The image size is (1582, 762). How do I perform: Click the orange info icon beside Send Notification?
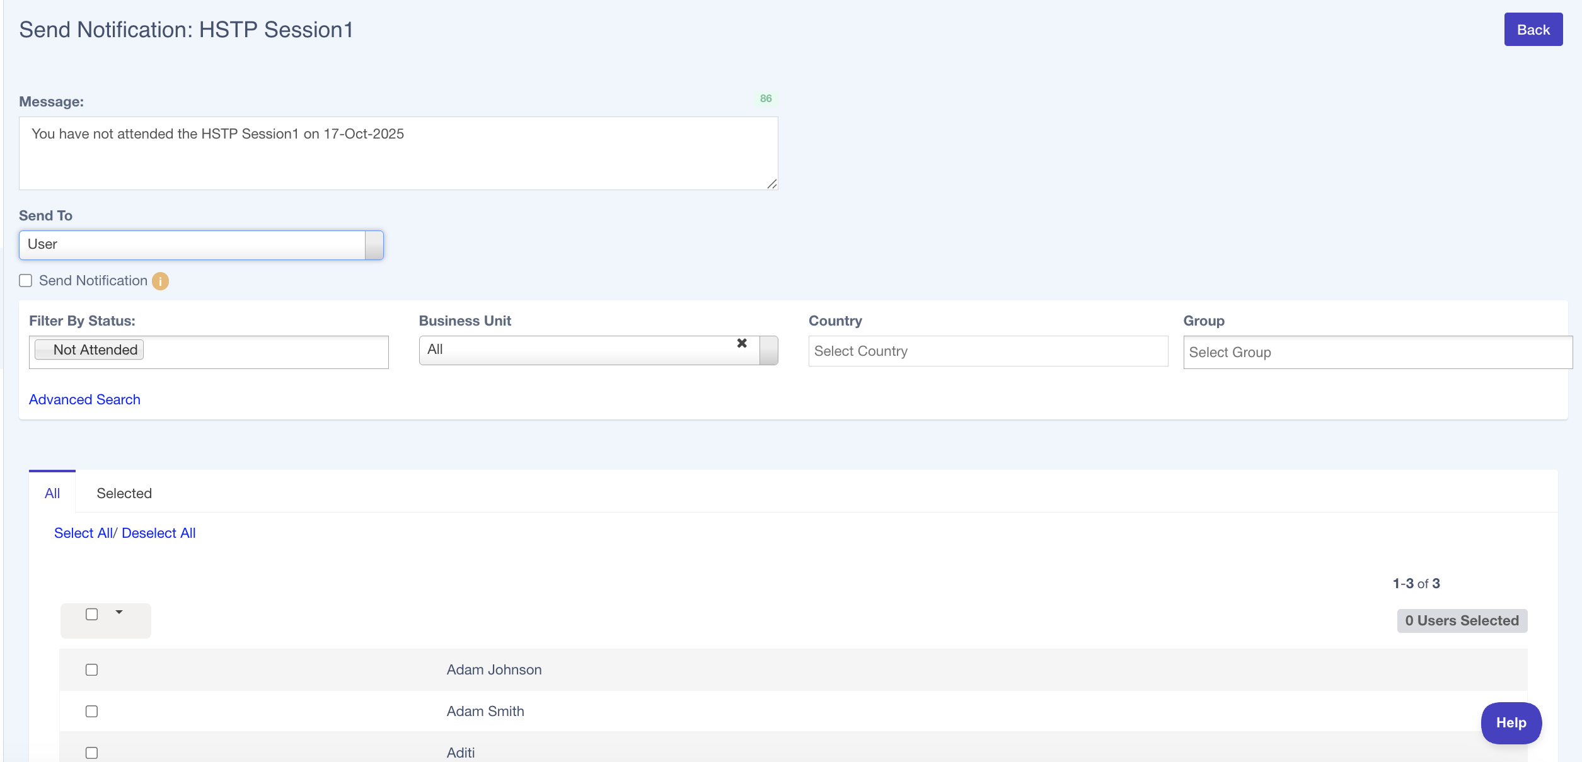160,281
